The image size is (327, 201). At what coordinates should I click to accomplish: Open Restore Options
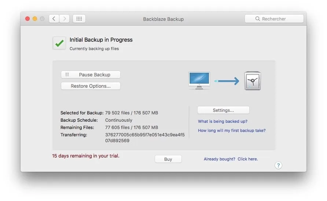coord(91,86)
